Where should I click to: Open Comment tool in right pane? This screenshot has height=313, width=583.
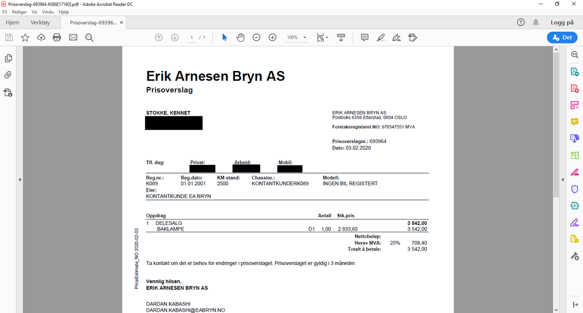[x=575, y=122]
